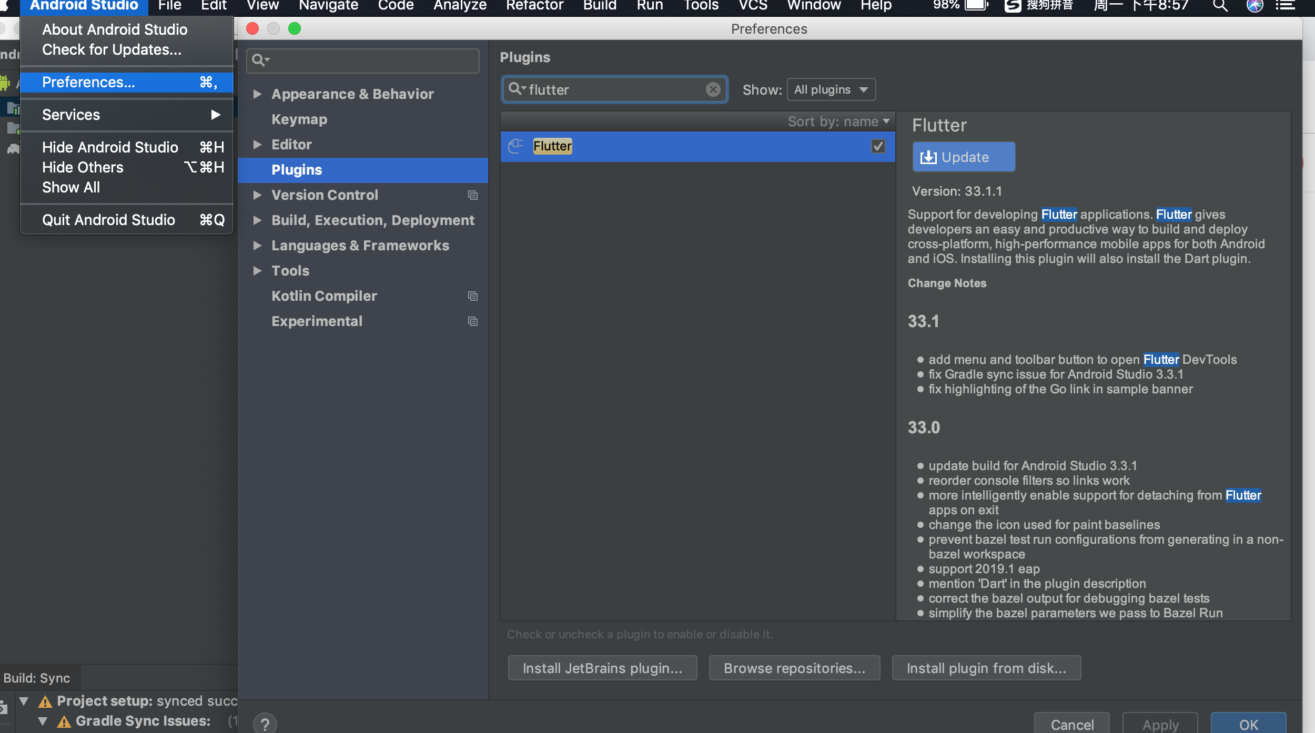
Task: Click the settings search magnifier icon
Action: (x=259, y=60)
